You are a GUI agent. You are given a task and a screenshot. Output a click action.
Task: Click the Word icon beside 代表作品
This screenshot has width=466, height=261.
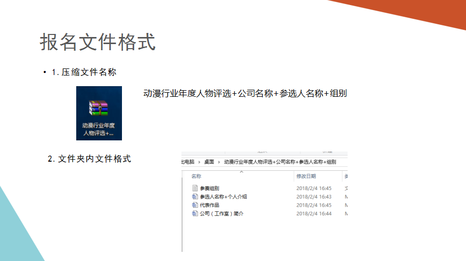point(195,205)
